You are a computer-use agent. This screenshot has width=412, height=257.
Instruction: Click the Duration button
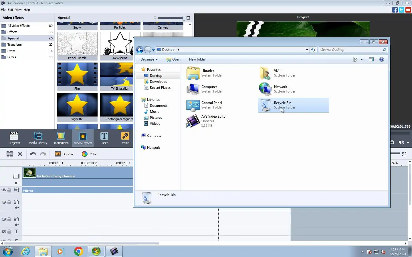pos(65,154)
